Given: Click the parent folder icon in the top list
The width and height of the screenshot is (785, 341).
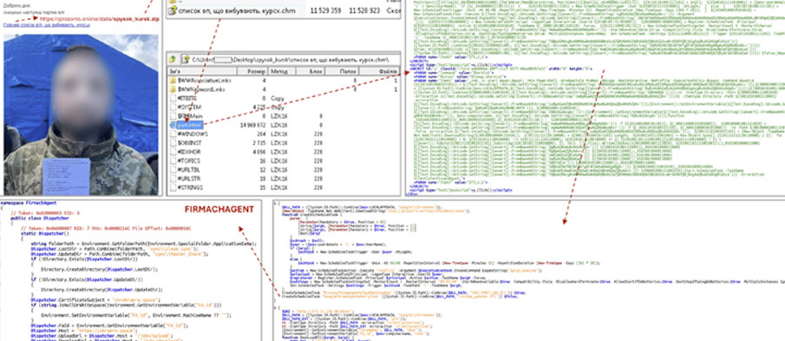Looking at the screenshot, I should tap(173, 2).
